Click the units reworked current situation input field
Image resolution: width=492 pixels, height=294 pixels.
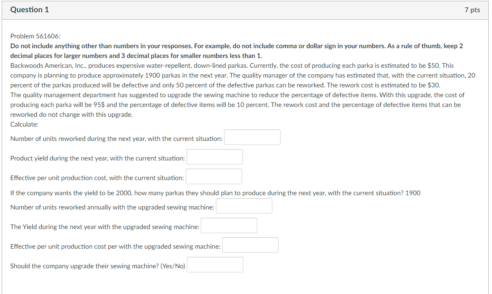coord(252,137)
